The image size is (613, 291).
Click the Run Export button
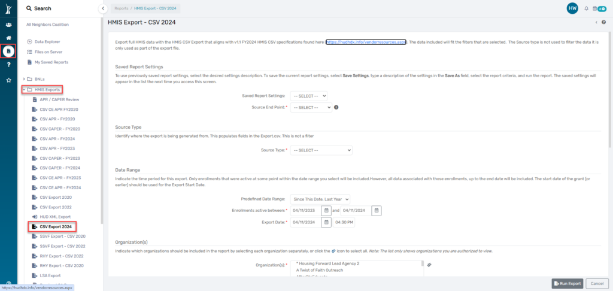coord(568,284)
